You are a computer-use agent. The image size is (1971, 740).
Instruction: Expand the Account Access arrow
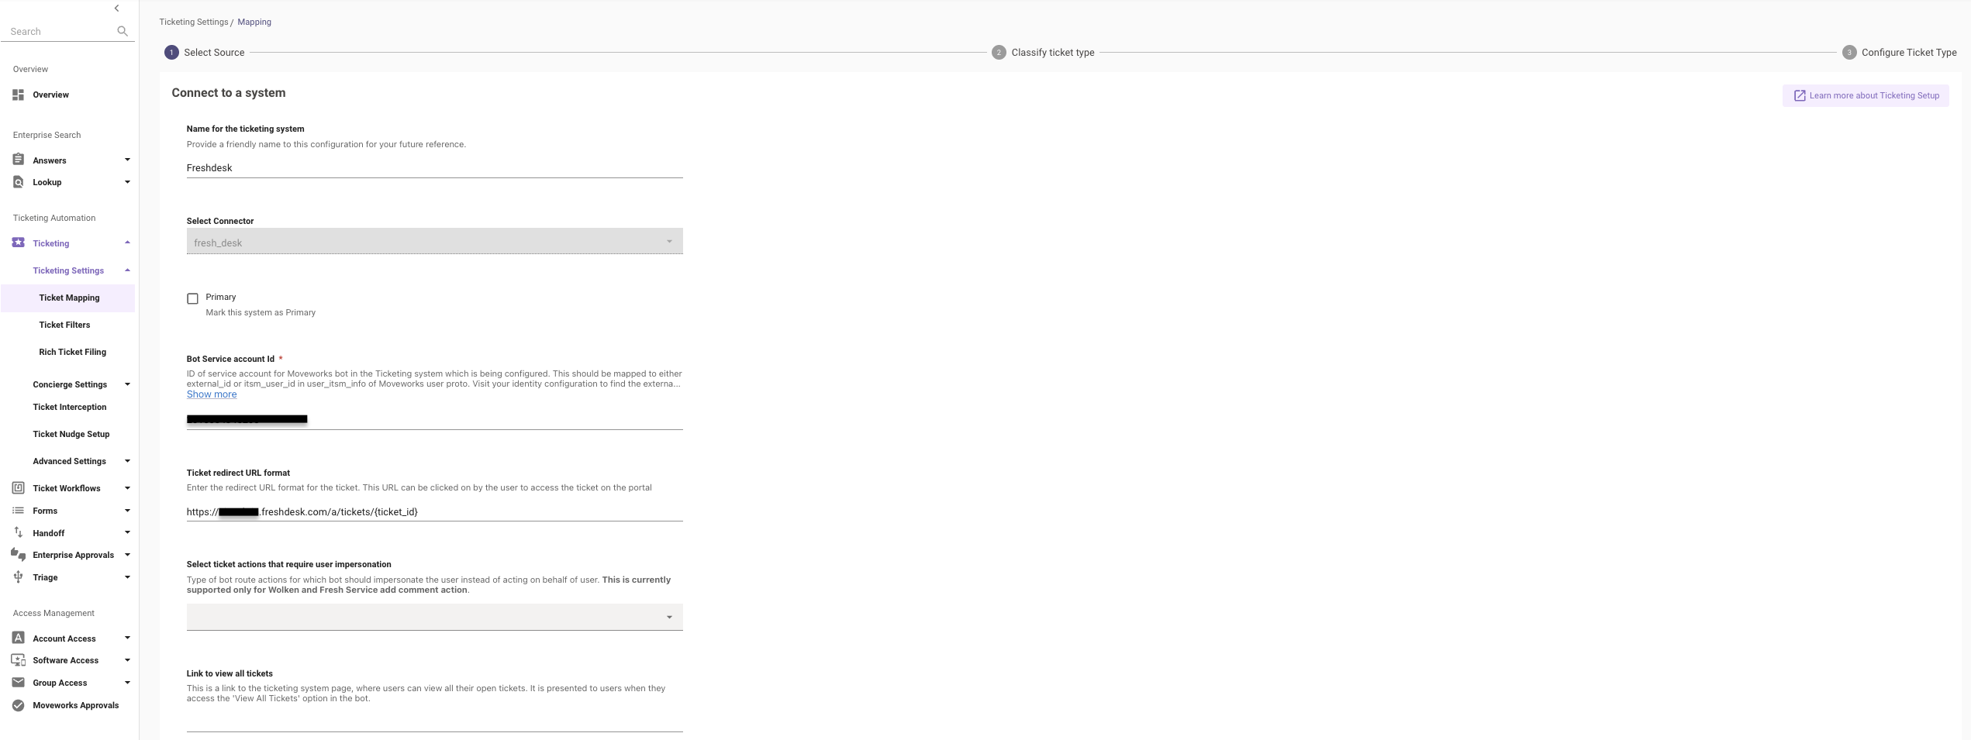(x=127, y=638)
